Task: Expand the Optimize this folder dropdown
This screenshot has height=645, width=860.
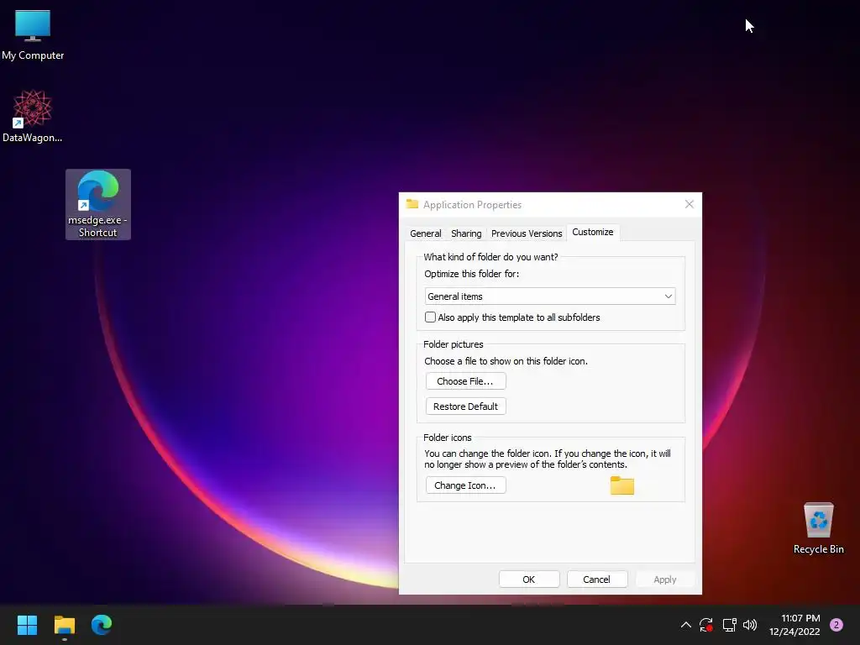Action: pos(550,296)
